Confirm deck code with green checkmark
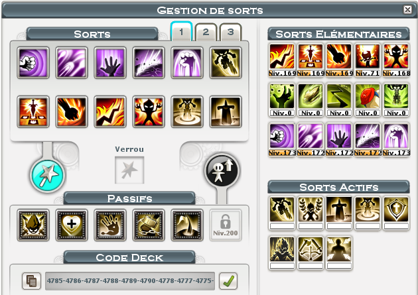 pos(228,281)
